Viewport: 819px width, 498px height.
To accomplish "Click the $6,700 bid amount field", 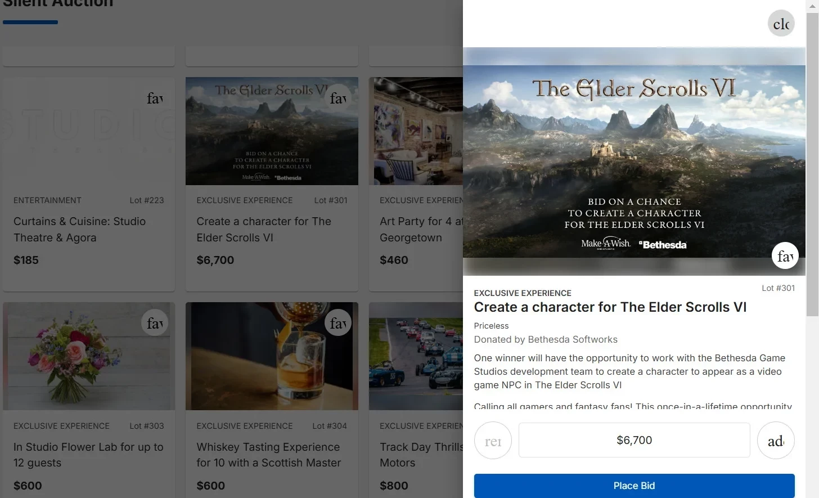I will 634,440.
